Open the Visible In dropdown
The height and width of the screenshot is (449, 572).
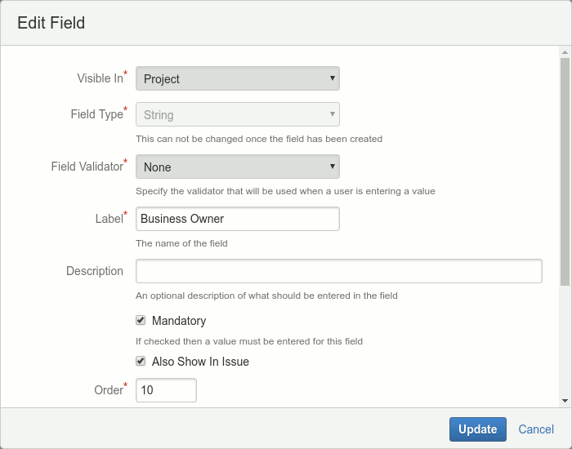[x=237, y=78]
